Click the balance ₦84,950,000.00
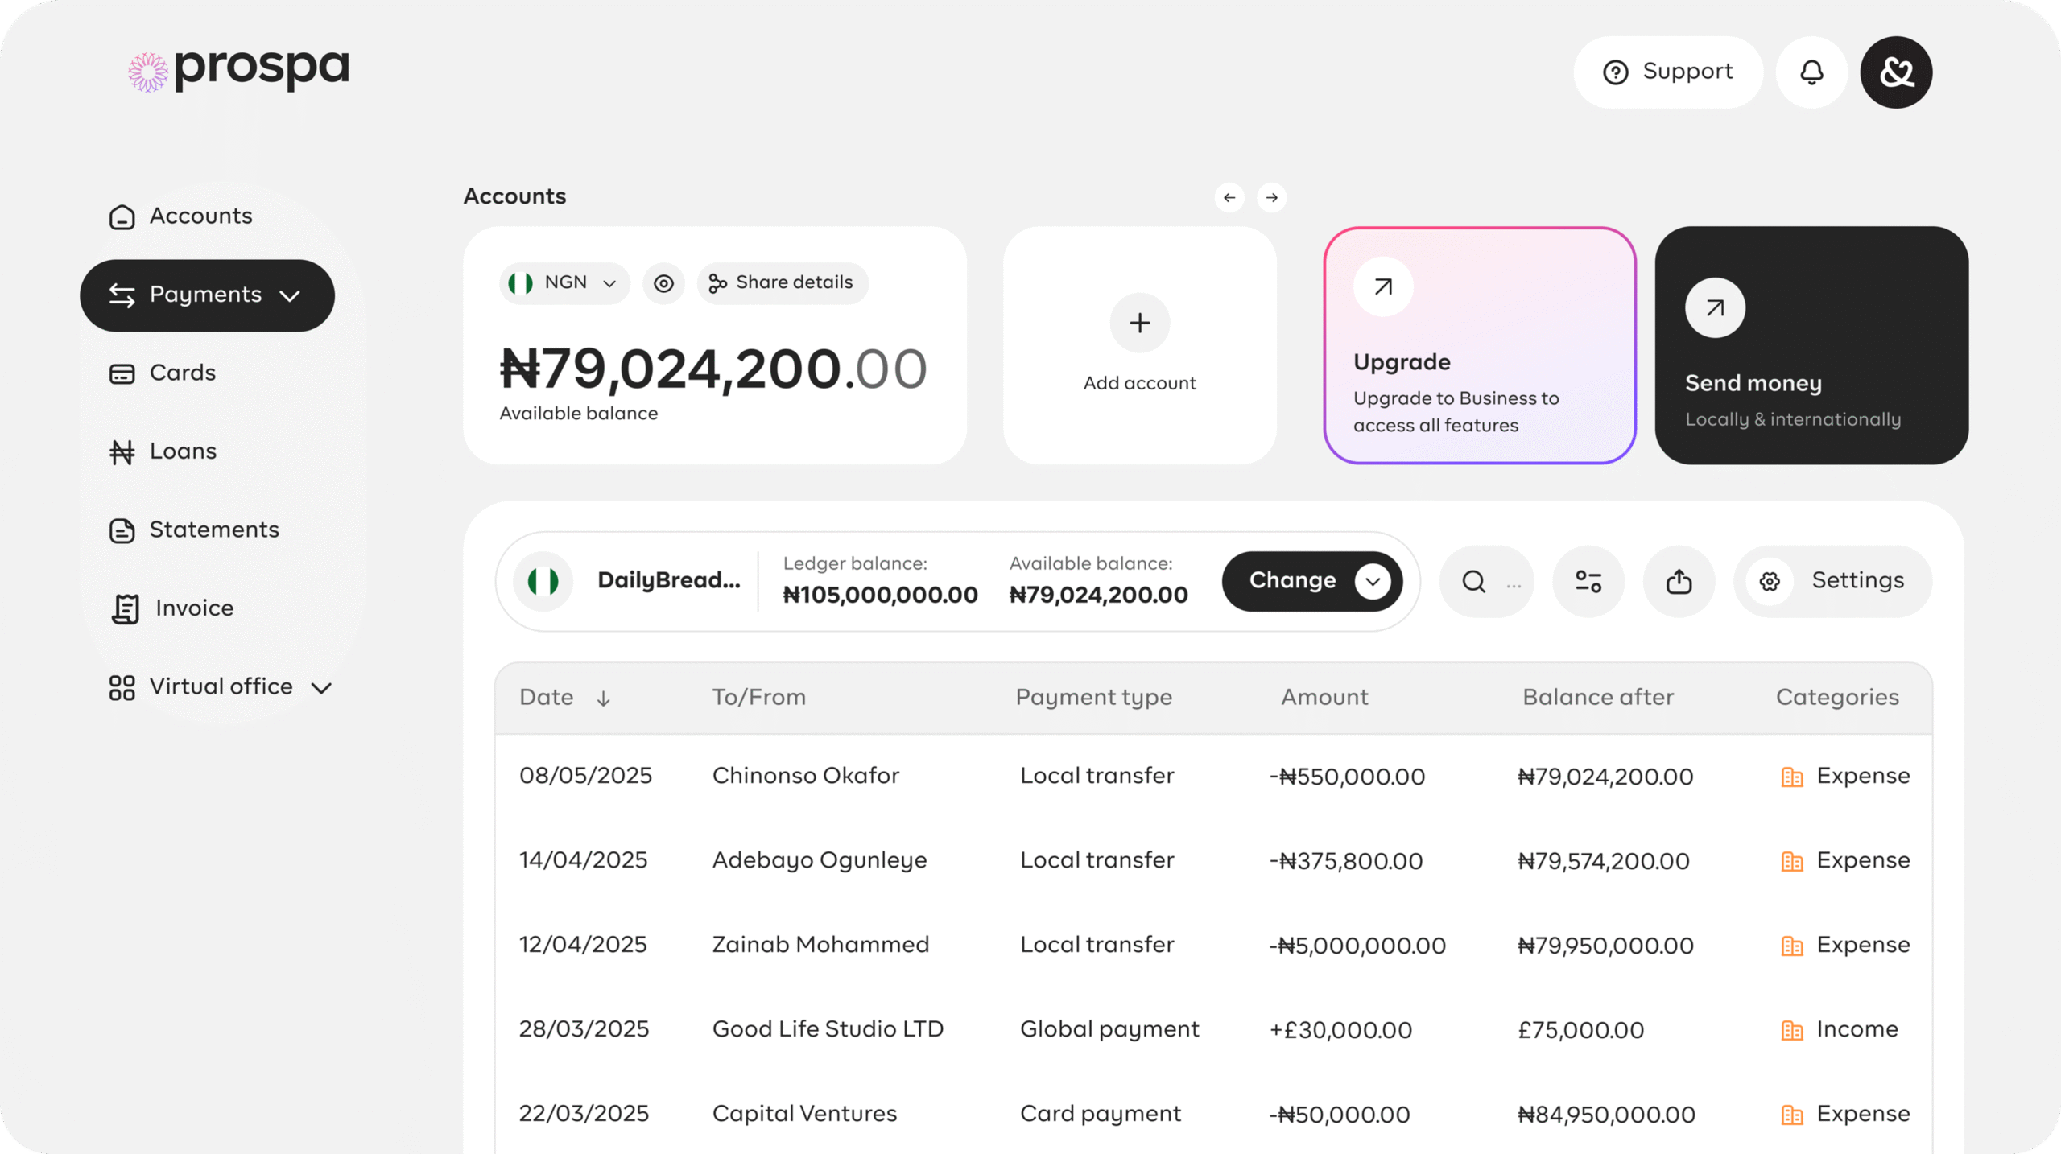 (x=1606, y=1115)
